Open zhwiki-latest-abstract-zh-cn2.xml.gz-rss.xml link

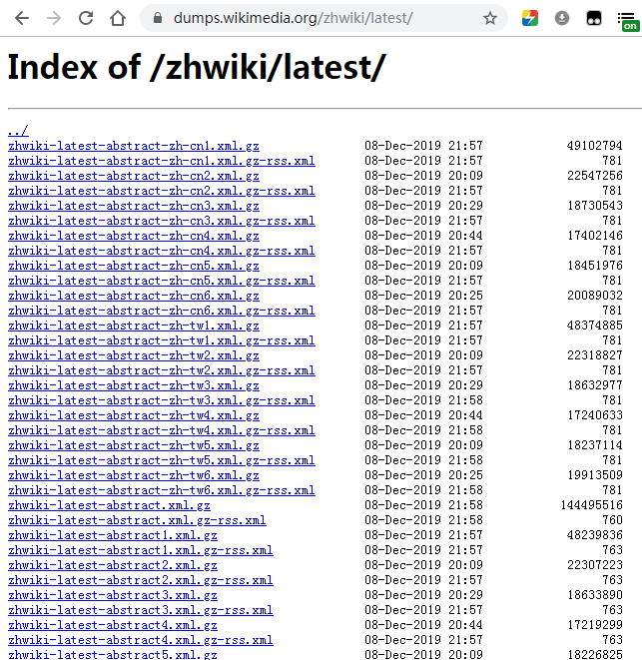pos(161,191)
